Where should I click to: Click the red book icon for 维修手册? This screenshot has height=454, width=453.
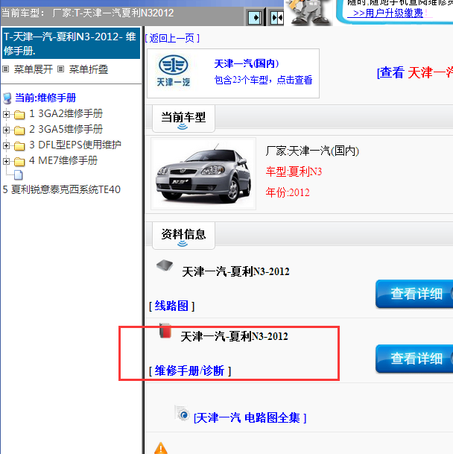[x=165, y=330]
